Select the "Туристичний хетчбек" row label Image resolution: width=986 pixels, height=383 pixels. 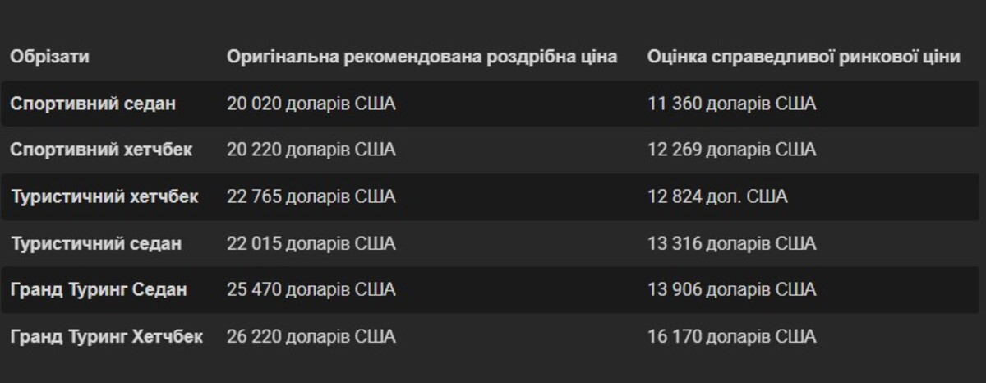(104, 196)
